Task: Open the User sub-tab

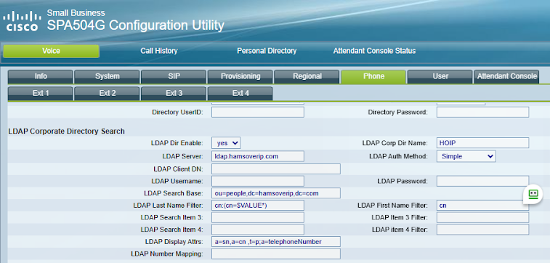Action: [440, 76]
